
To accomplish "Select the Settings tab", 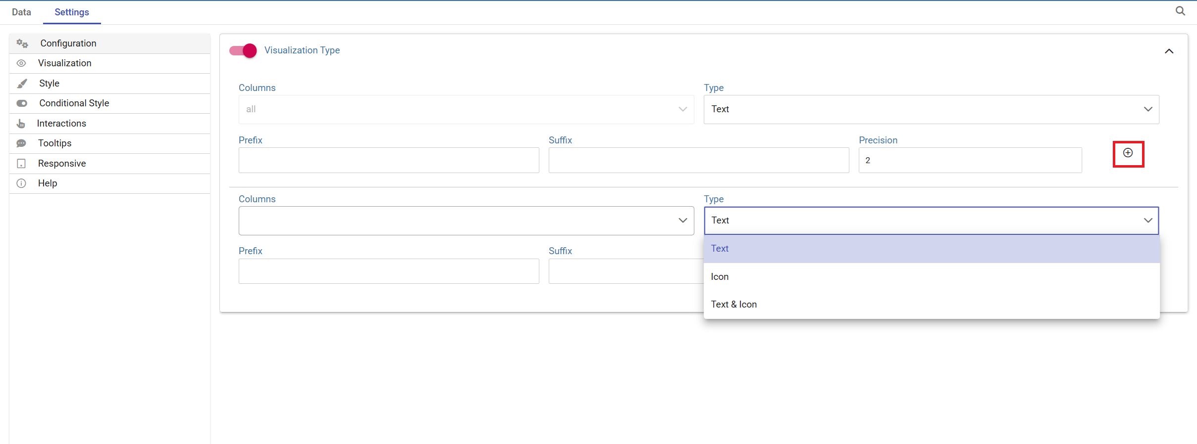I will (x=72, y=12).
